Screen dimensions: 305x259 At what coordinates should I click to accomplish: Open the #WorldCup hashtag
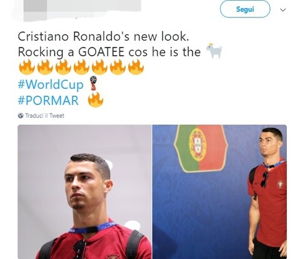pyautogui.click(x=51, y=84)
